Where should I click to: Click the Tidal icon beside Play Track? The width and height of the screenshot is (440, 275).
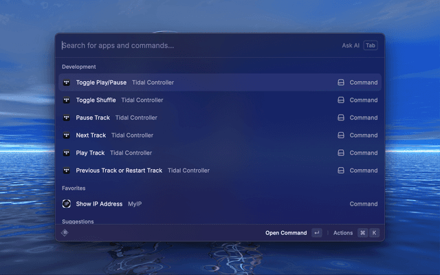[67, 153]
